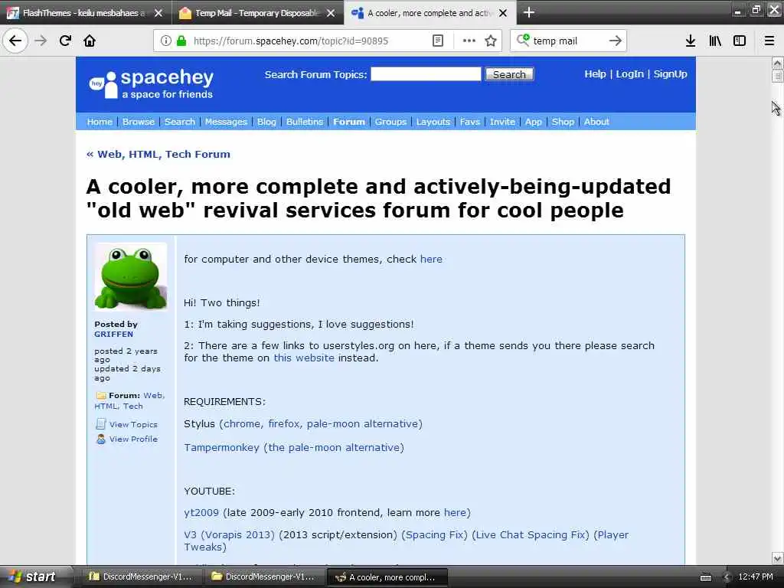Open the Firefox hamburger menu

coord(769,41)
